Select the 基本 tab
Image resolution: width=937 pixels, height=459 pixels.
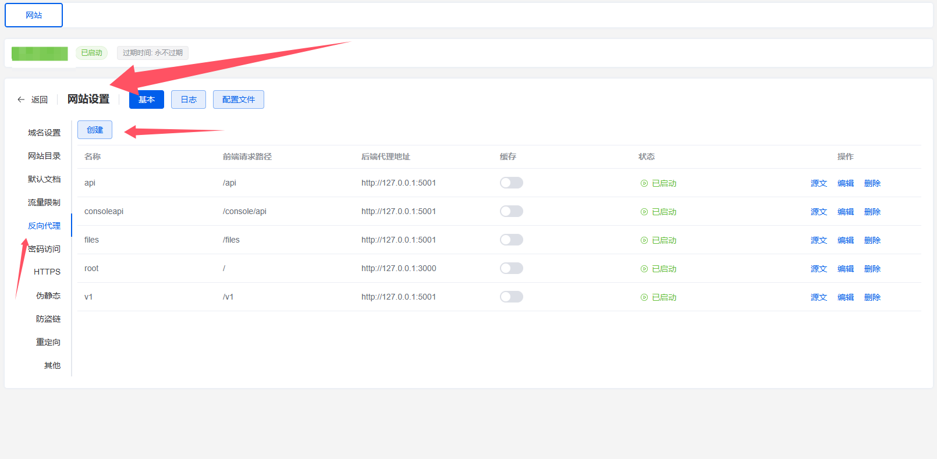click(x=146, y=99)
